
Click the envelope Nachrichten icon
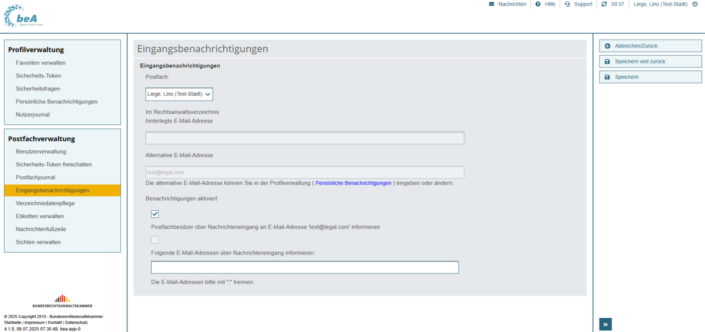click(491, 4)
